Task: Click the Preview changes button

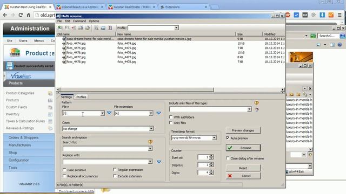Action: 243,130
